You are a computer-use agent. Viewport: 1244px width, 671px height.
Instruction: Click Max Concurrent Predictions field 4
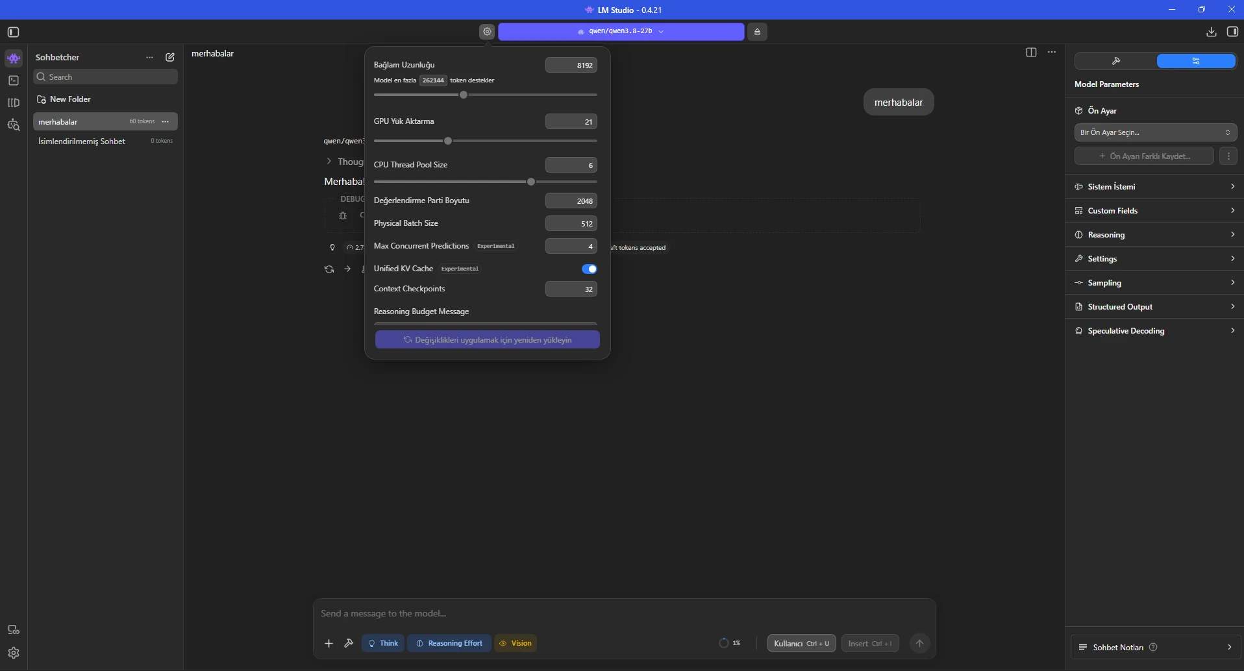coord(571,246)
